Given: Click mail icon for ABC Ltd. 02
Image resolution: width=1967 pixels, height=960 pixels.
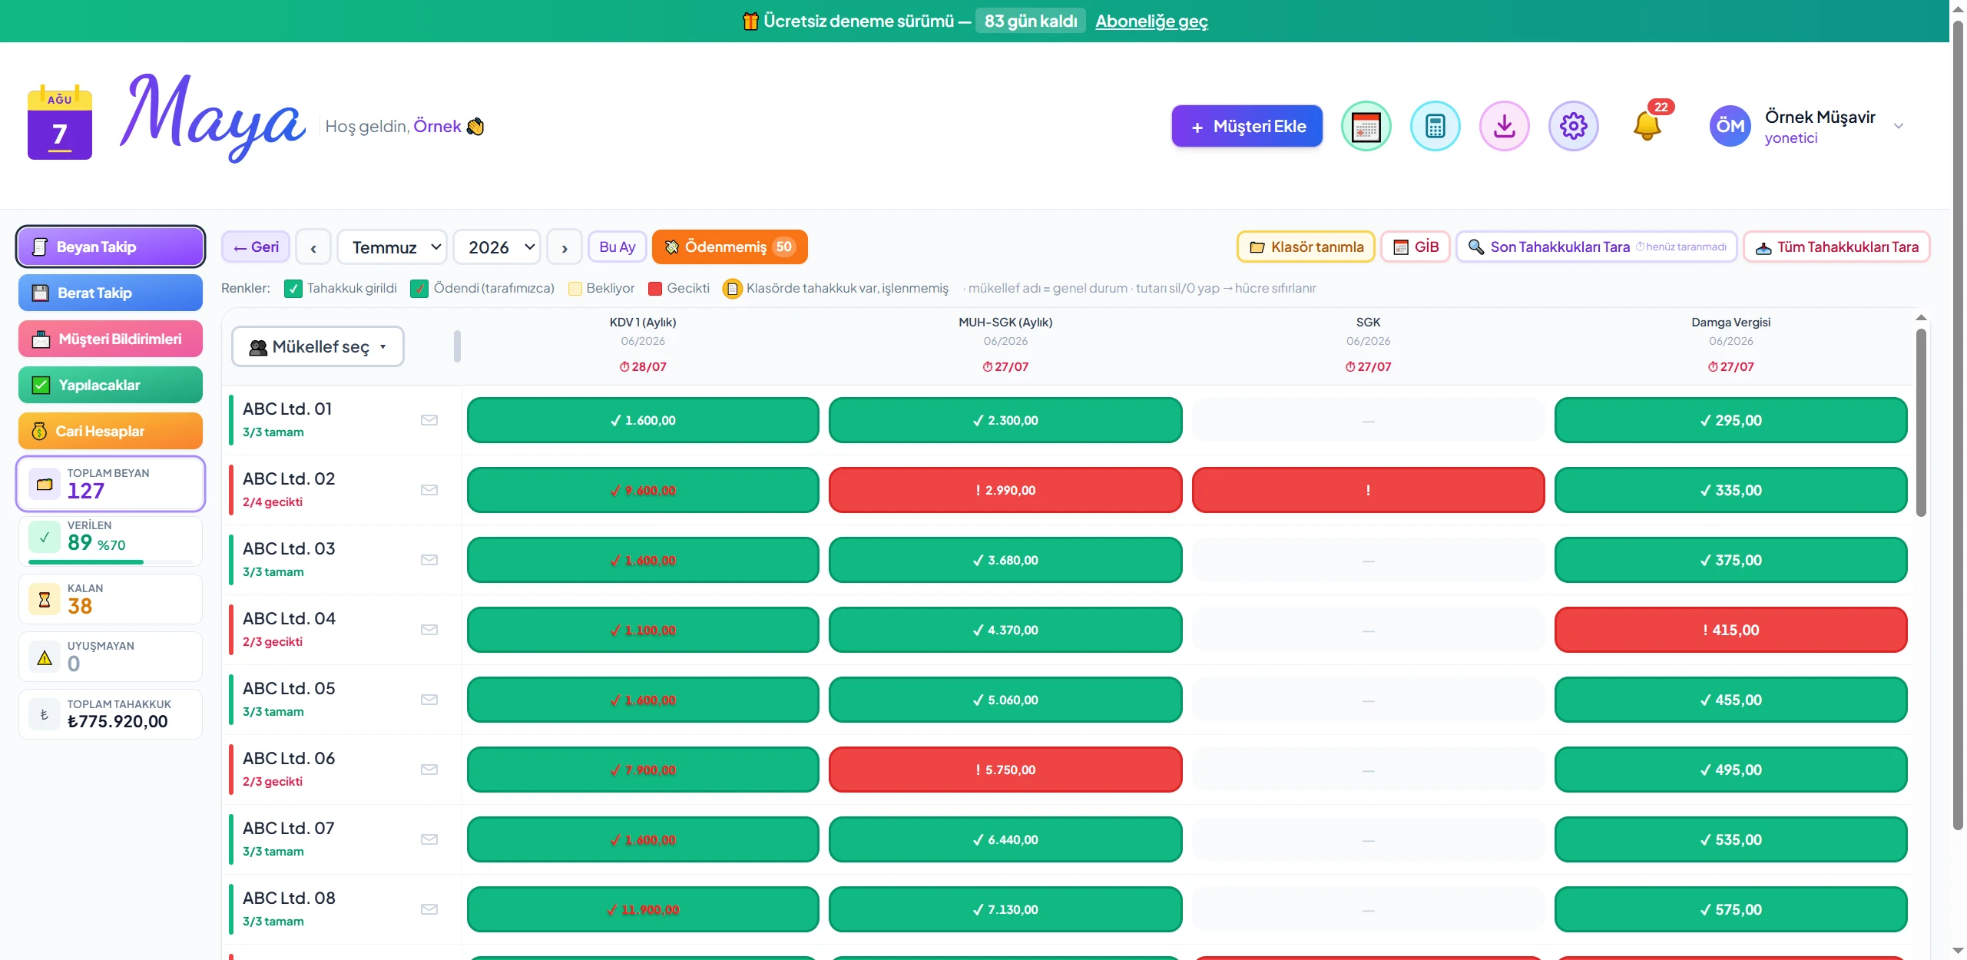Looking at the screenshot, I should [429, 490].
